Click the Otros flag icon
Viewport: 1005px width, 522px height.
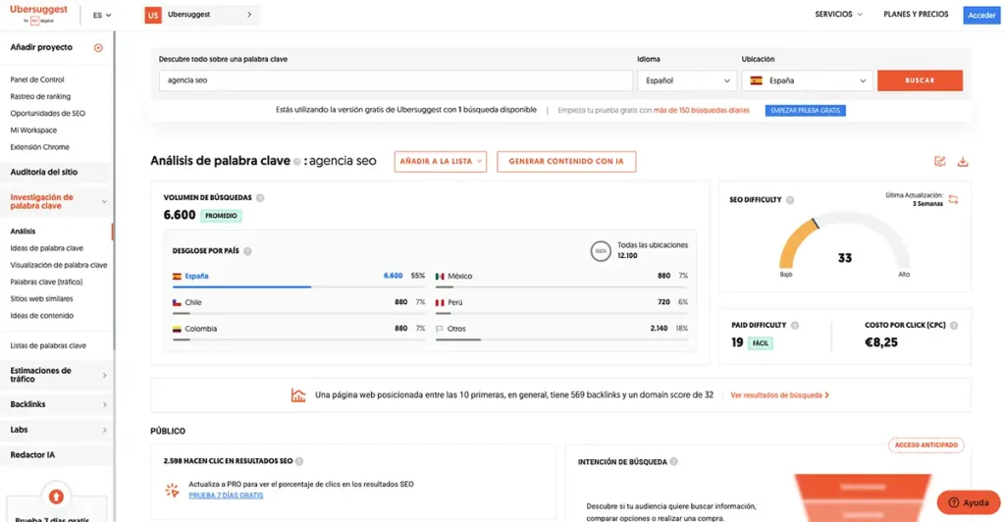pyautogui.click(x=440, y=329)
